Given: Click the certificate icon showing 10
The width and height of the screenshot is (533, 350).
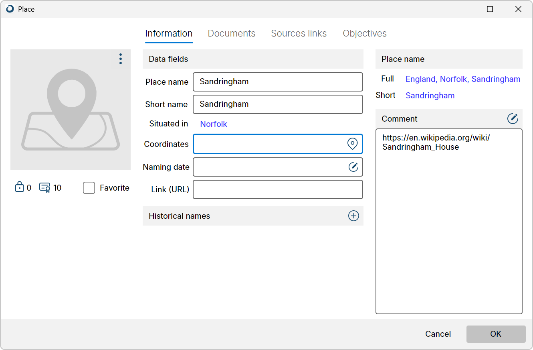Looking at the screenshot, I should (x=44, y=187).
